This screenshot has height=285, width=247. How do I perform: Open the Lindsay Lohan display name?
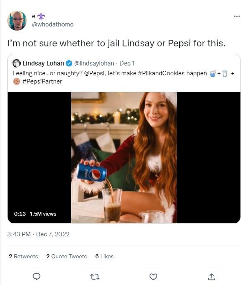(43, 63)
